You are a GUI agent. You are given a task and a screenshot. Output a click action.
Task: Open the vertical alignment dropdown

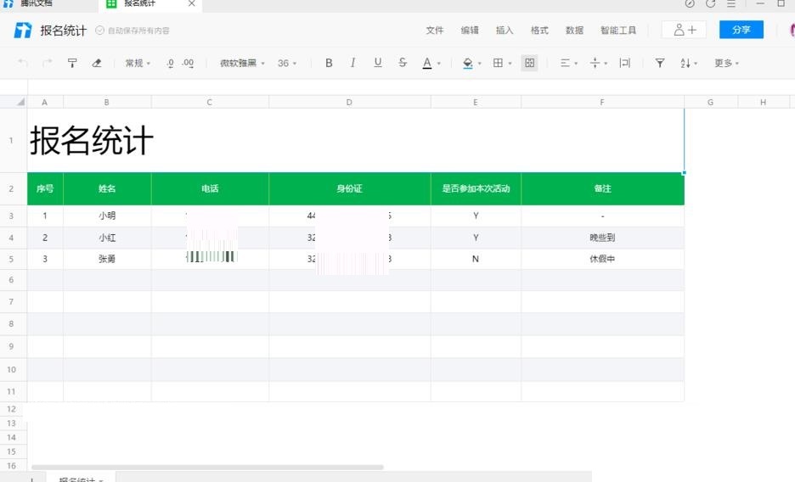click(x=599, y=63)
